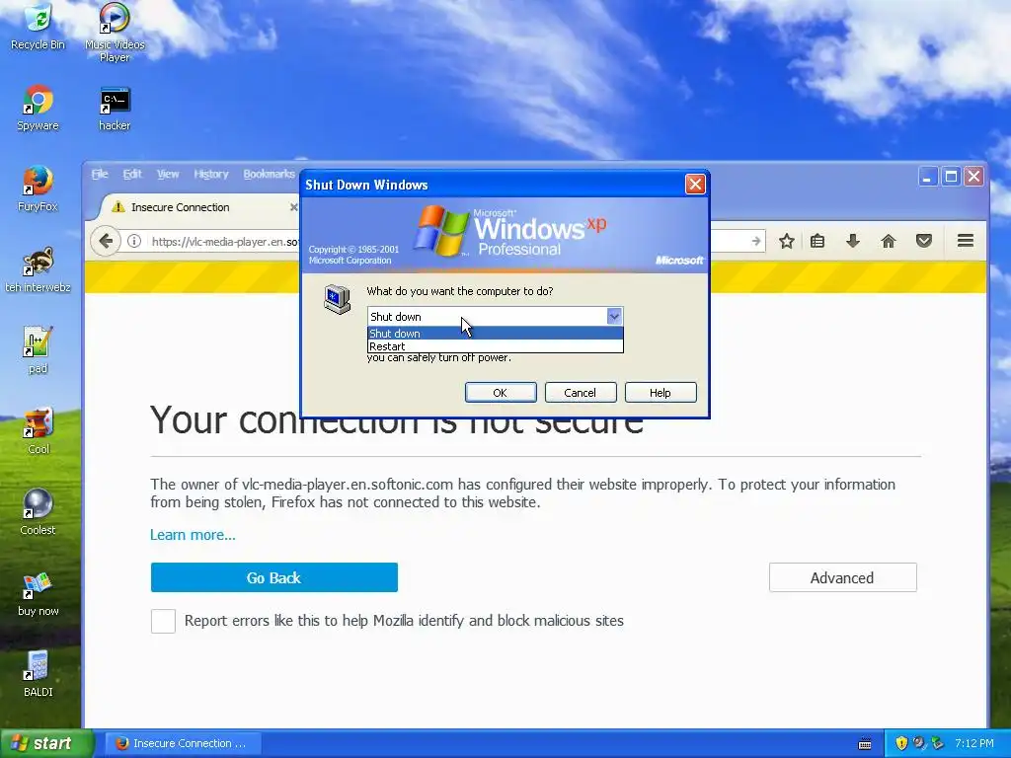Click Help in Shut Down dialog
Screen dimensions: 1011x758
click(661, 393)
